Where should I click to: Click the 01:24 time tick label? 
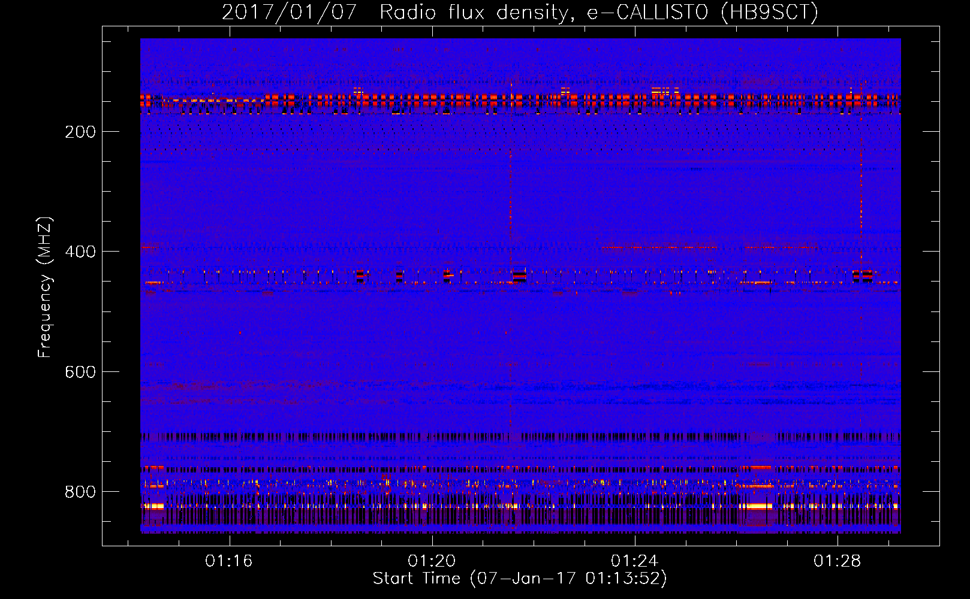coord(634,561)
